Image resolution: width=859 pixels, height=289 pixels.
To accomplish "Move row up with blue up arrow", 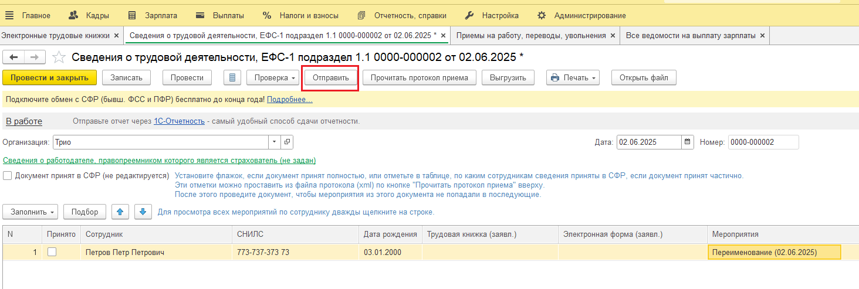I will point(120,212).
